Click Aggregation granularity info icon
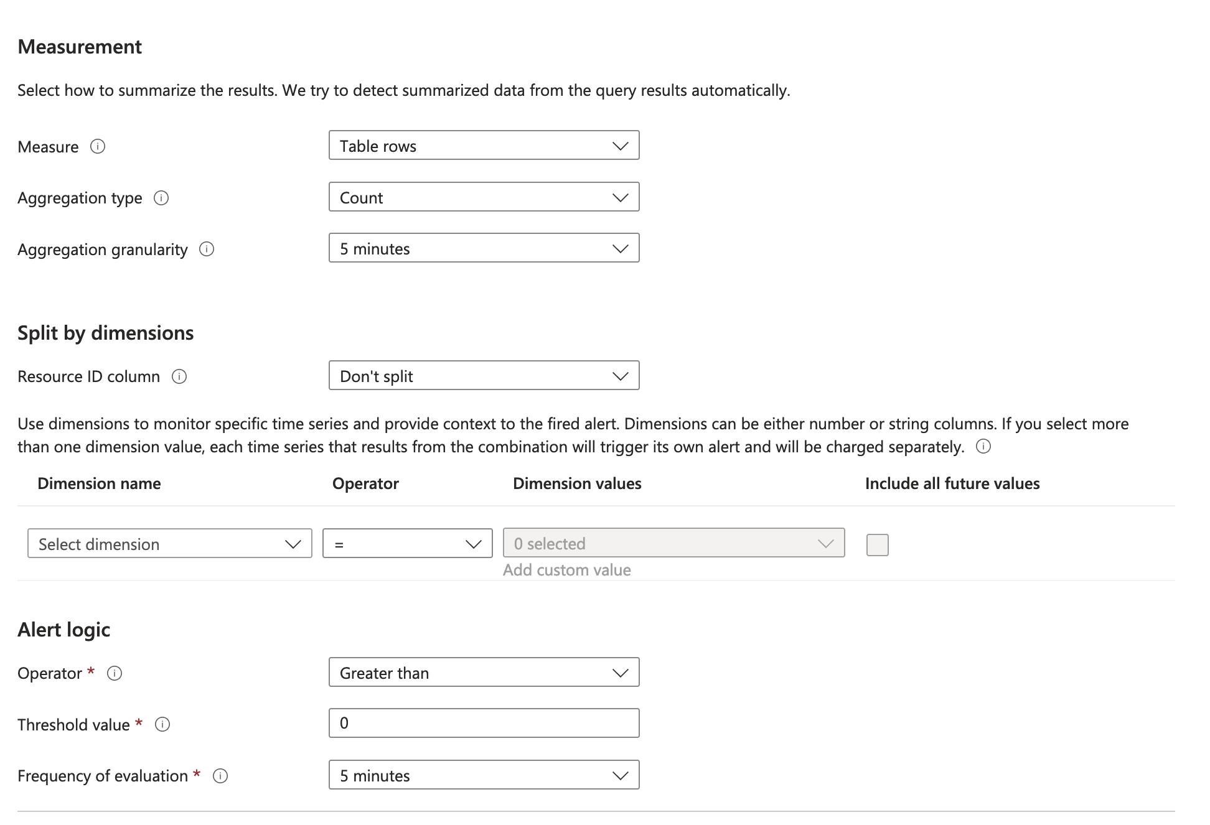The image size is (1210, 825). coord(207,249)
